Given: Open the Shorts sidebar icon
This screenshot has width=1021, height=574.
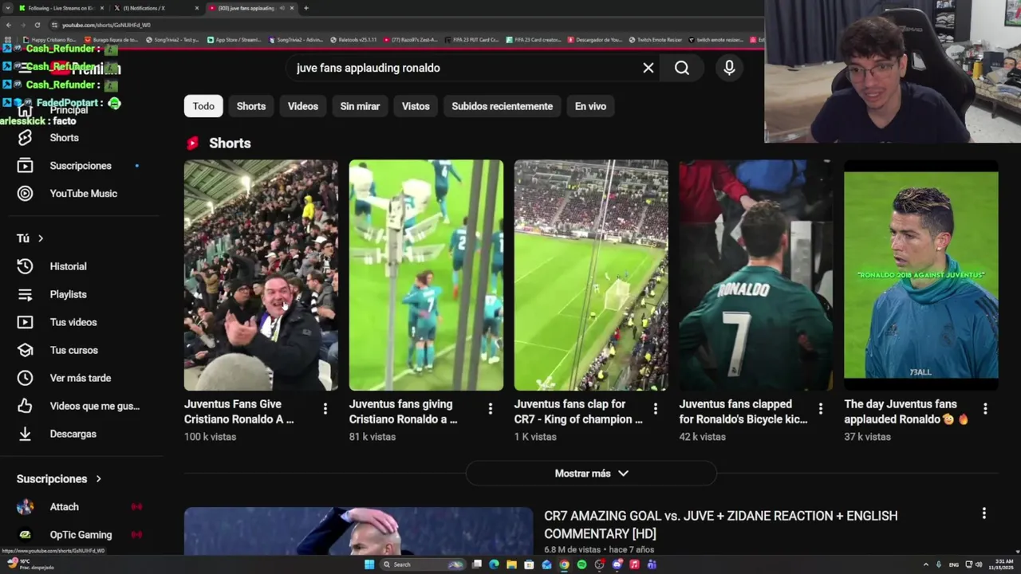Looking at the screenshot, I should [26, 138].
